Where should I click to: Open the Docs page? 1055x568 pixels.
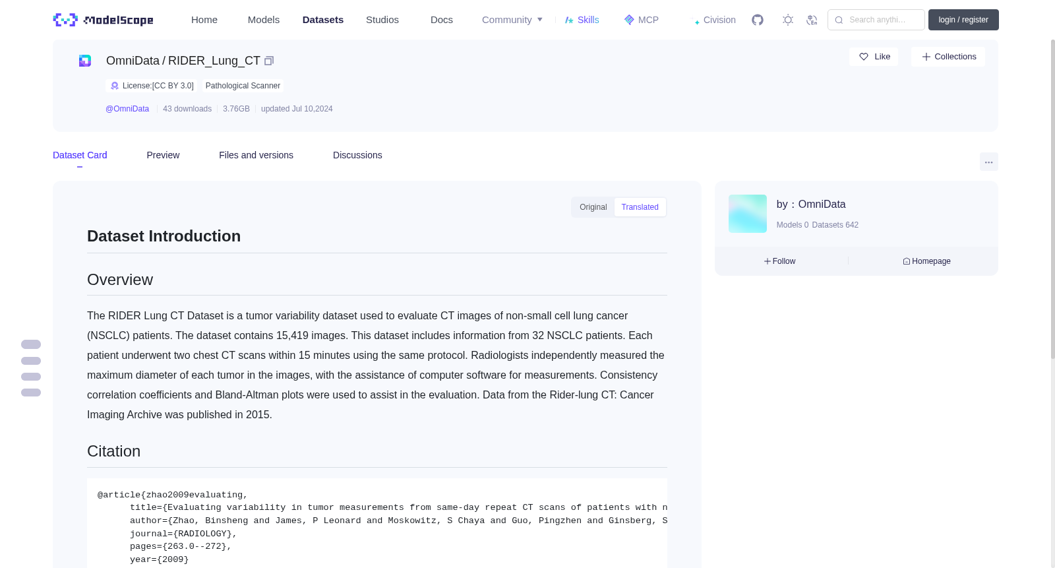[x=442, y=20]
